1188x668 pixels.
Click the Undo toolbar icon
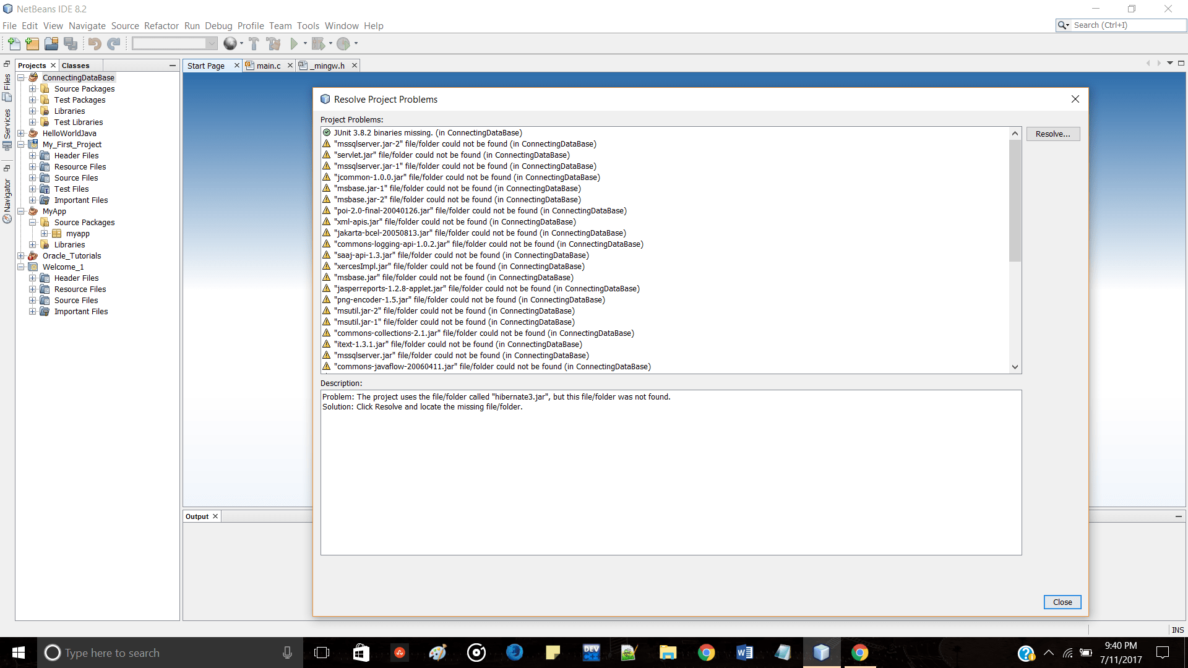(94, 43)
